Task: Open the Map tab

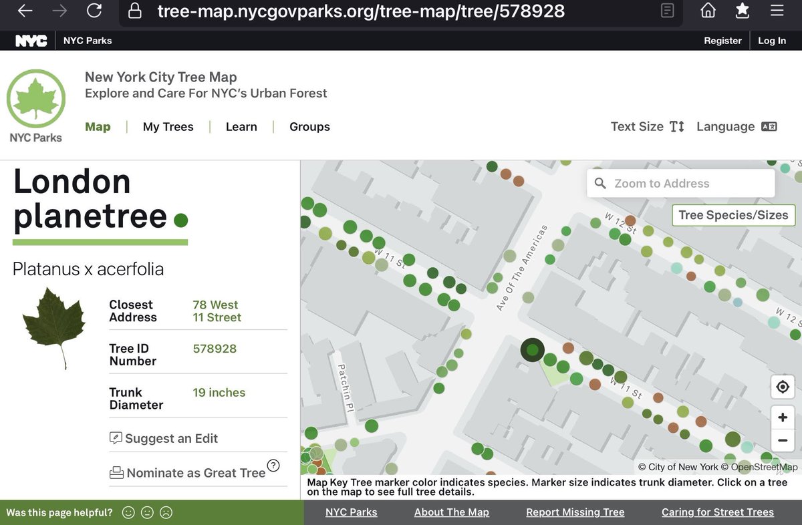Action: (98, 126)
